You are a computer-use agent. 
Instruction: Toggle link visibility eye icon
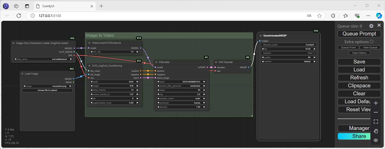pos(376,140)
